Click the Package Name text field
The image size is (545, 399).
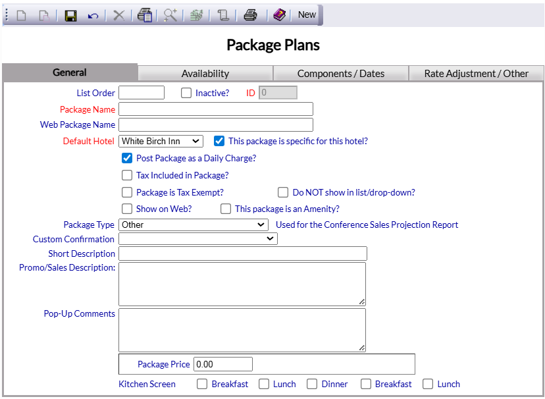(x=215, y=109)
